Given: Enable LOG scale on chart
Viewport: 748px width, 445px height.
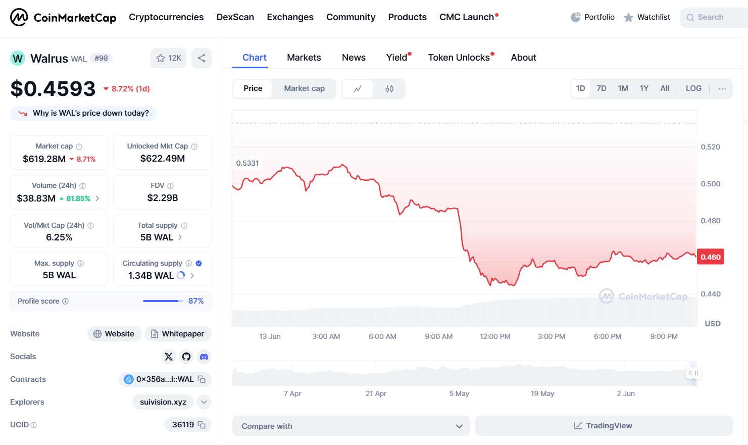Looking at the screenshot, I should click(693, 88).
